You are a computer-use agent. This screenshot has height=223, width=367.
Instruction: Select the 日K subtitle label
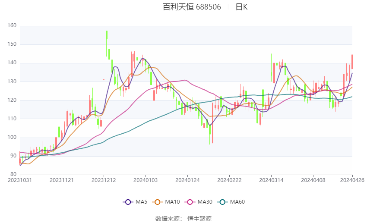pos(241,7)
